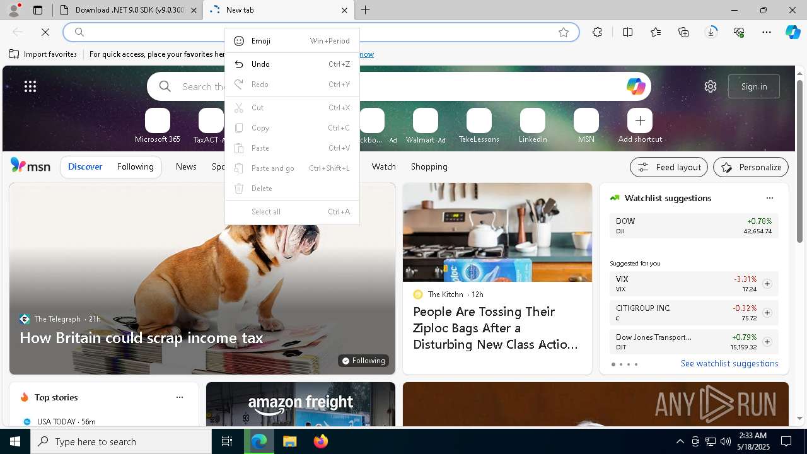Close the New tab tab
This screenshot has width=807, height=454.
tap(344, 10)
